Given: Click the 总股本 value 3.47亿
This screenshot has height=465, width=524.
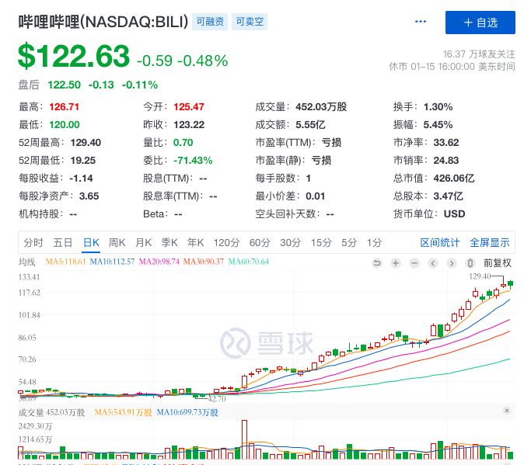Looking at the screenshot, I should coord(448,196).
